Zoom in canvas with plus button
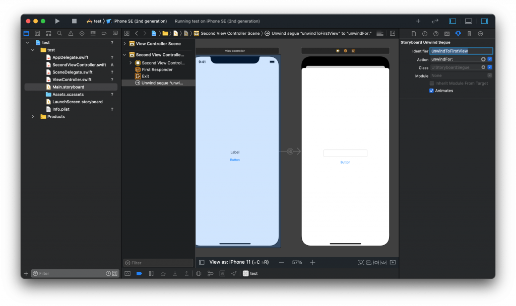516x306 pixels. [x=312, y=262]
